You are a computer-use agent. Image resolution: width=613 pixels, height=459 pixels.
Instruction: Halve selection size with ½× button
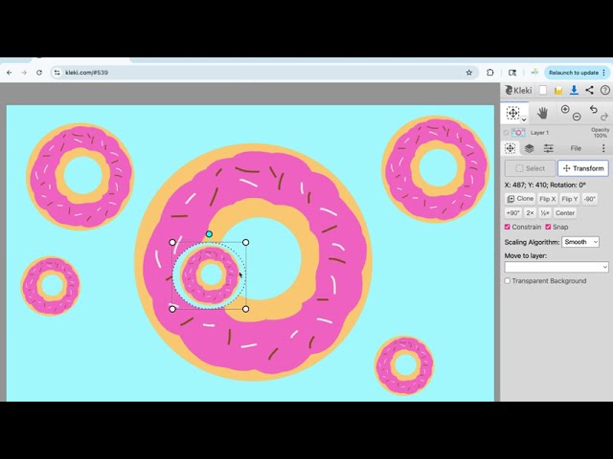(x=545, y=212)
